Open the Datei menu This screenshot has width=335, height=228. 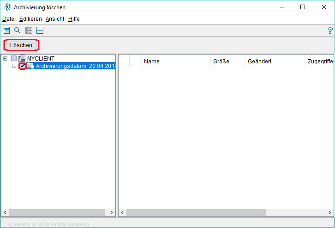click(9, 19)
